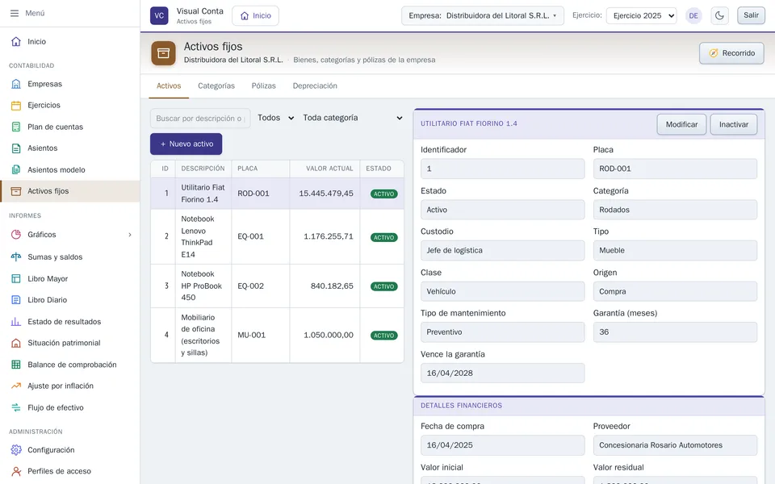This screenshot has width=775, height=484.
Task: Click the Placa field ROD-001
Action: [x=675, y=169]
